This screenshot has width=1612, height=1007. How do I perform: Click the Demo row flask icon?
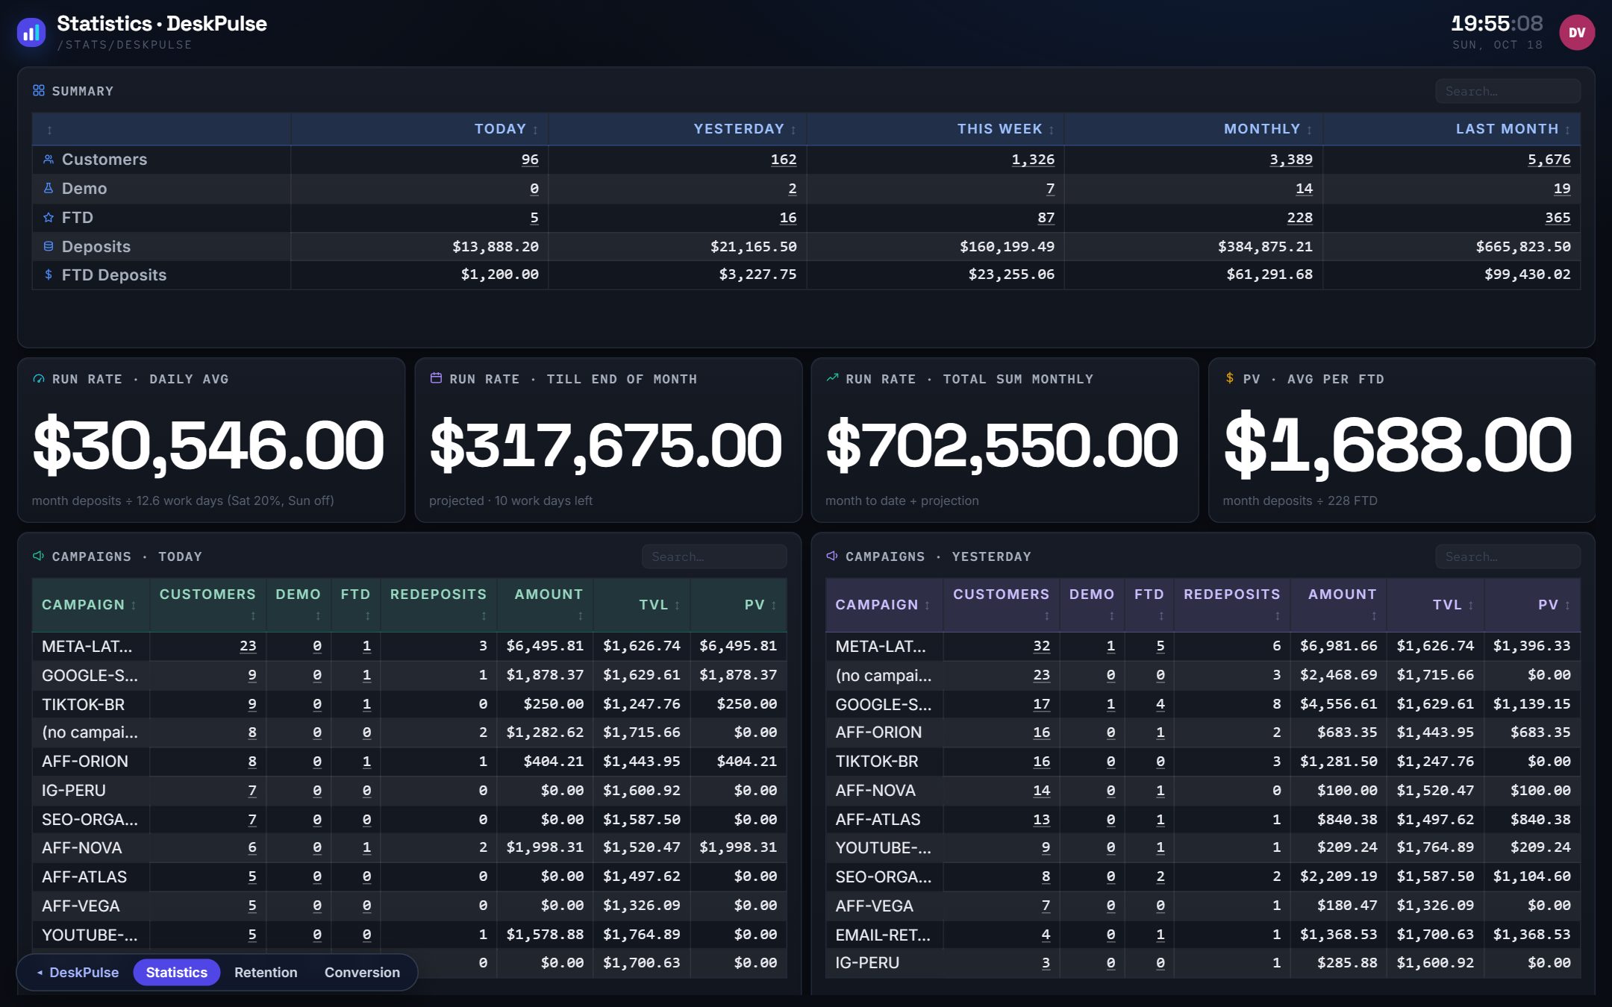(49, 188)
